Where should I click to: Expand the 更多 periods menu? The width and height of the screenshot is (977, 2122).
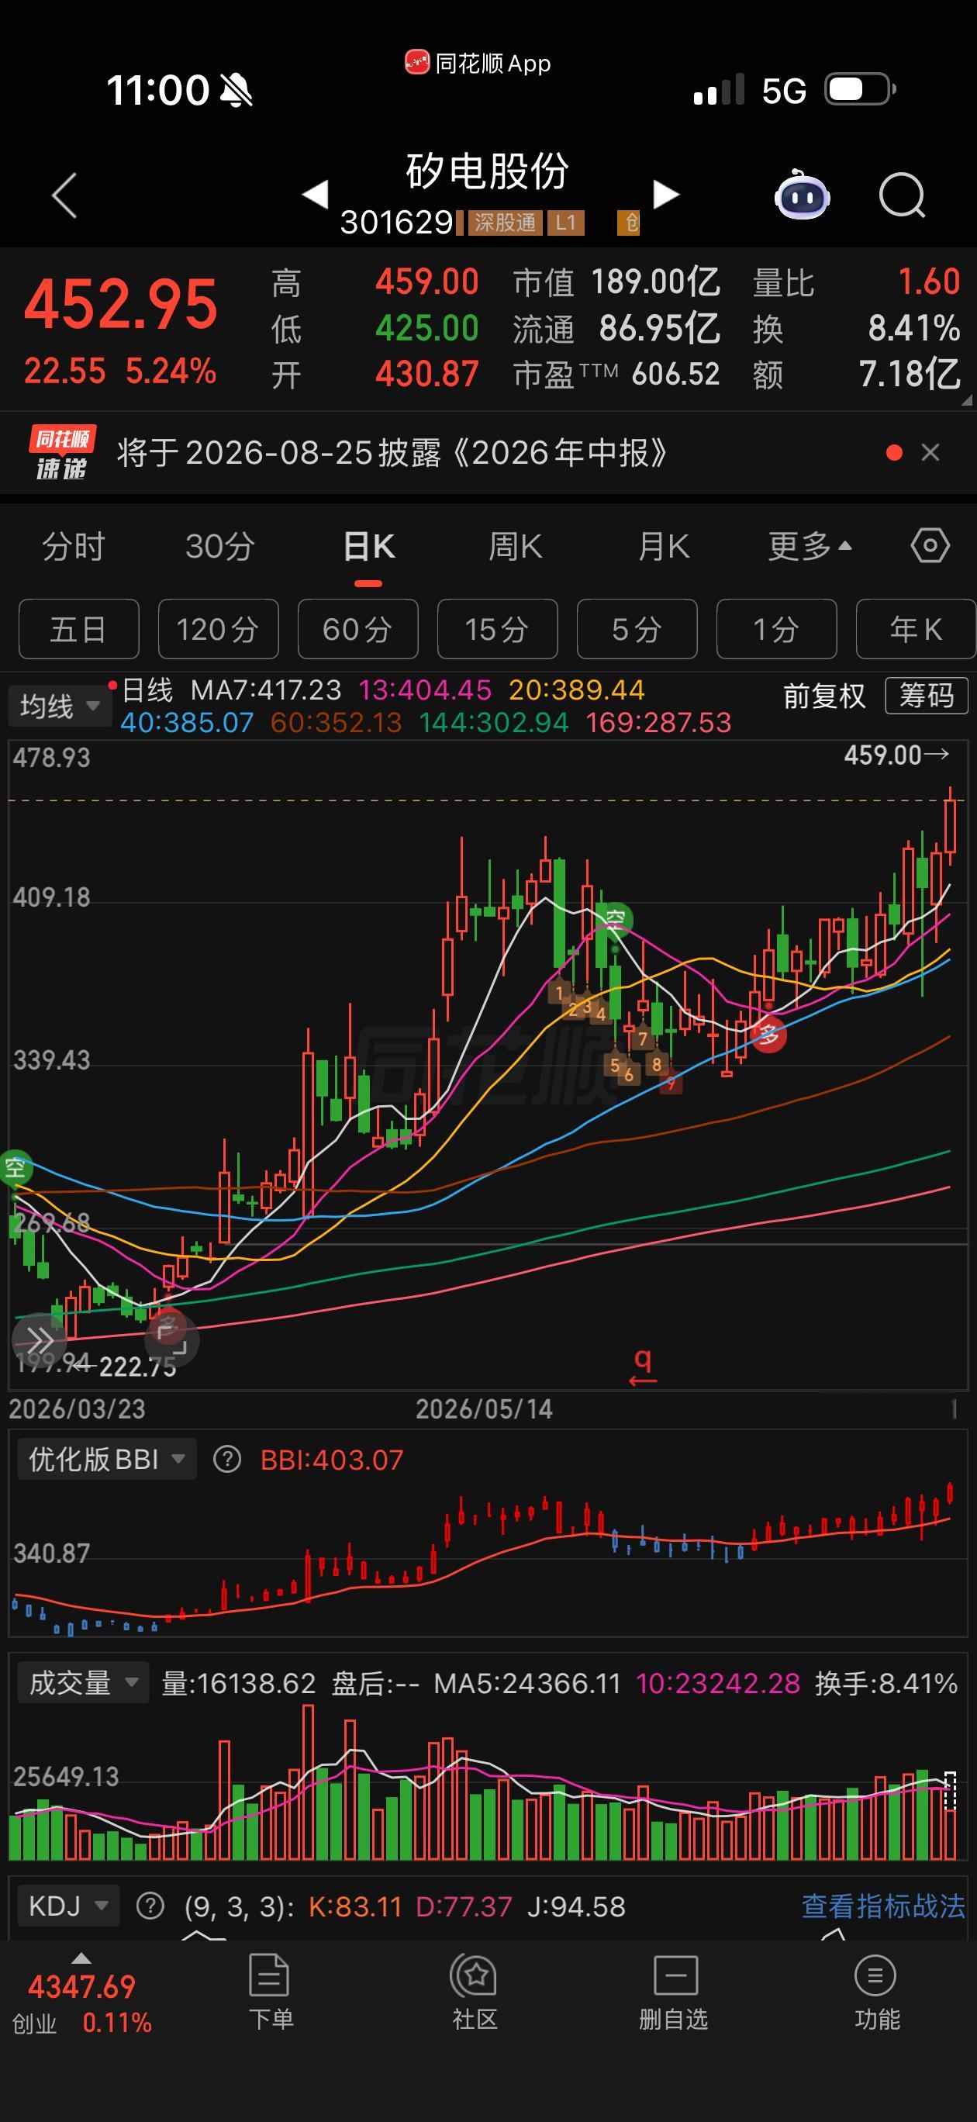(x=809, y=546)
